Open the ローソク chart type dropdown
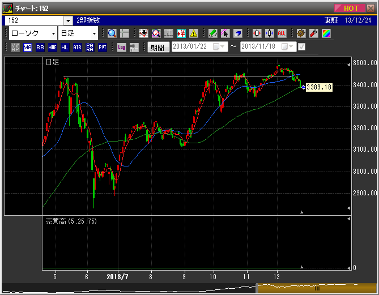 (32, 33)
